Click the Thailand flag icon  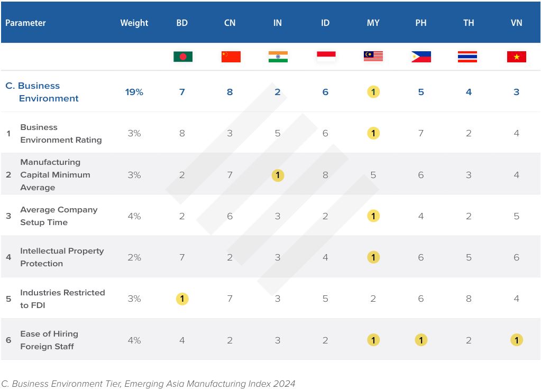tap(467, 57)
